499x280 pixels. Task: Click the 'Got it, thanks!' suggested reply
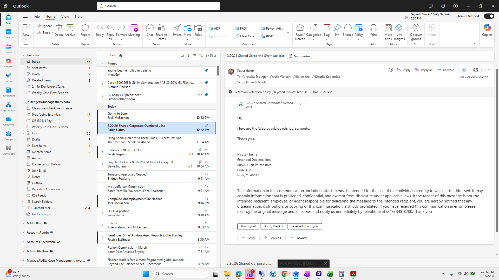pyautogui.click(x=273, y=226)
